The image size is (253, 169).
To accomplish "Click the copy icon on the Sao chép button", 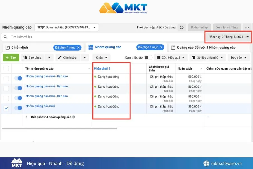I will click(25, 57).
